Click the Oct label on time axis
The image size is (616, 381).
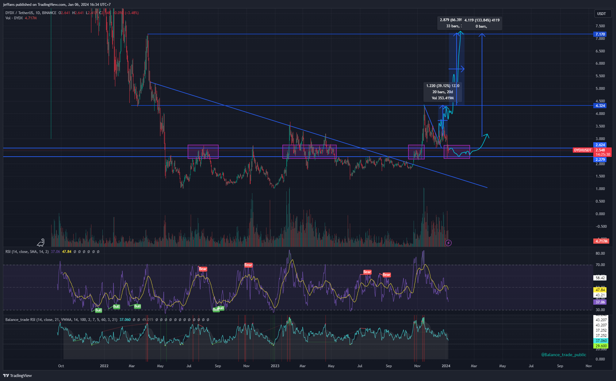(x=61, y=366)
